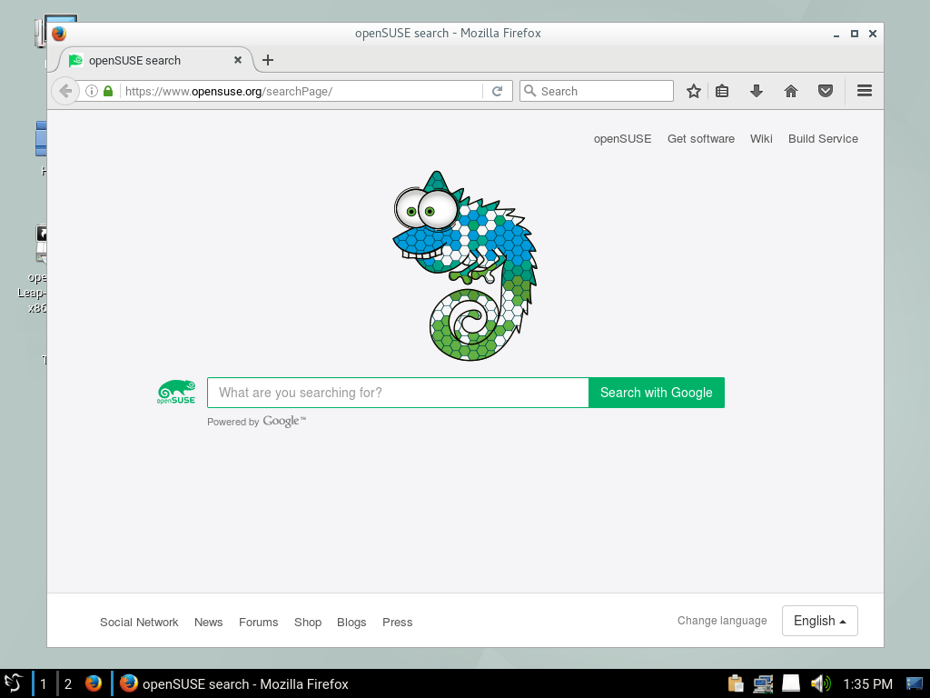Click the Search with Google button
The height and width of the screenshot is (698, 930).
tap(656, 393)
